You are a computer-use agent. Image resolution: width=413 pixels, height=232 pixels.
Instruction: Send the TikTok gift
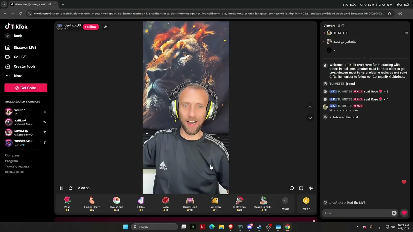pos(141,204)
